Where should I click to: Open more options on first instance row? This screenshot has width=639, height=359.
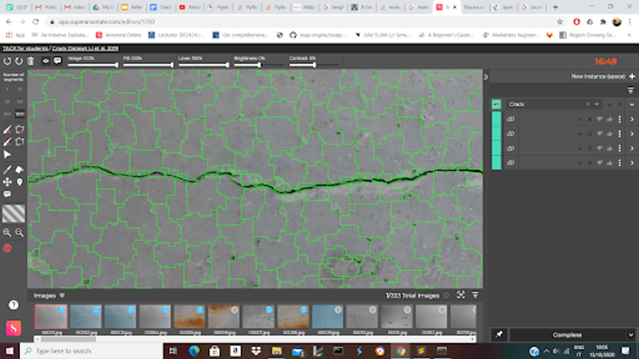click(620, 119)
